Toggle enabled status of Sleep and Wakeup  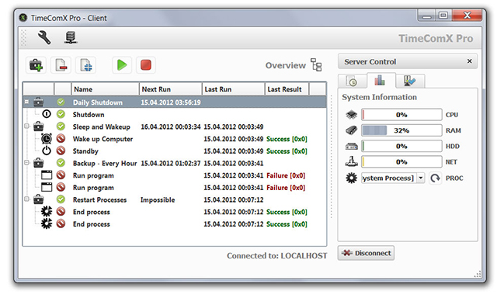61,126
